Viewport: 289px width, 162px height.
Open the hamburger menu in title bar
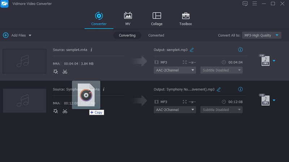(255, 4)
